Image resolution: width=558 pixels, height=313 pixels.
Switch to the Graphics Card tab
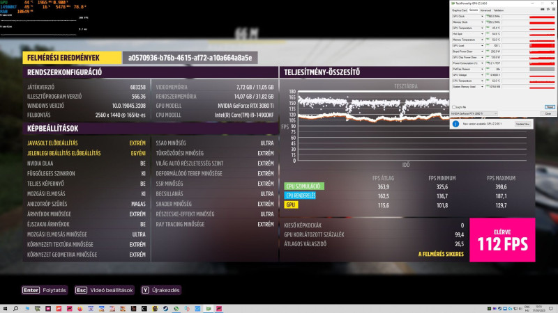coord(460,10)
